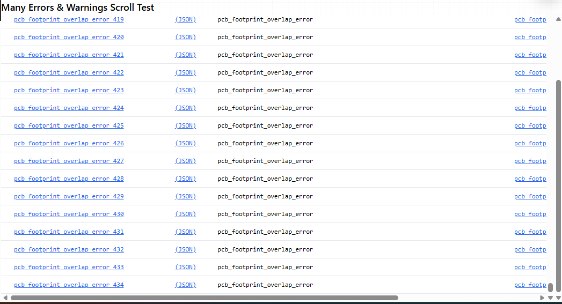Click the horizontal scrollbar thumb

[205, 298]
